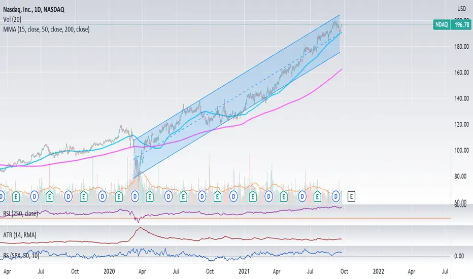This screenshot has height=279, width=473.
Task: Open the first green earnings E marker
Action: [16, 196]
